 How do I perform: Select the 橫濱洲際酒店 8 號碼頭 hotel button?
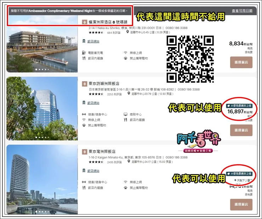(241, 62)
